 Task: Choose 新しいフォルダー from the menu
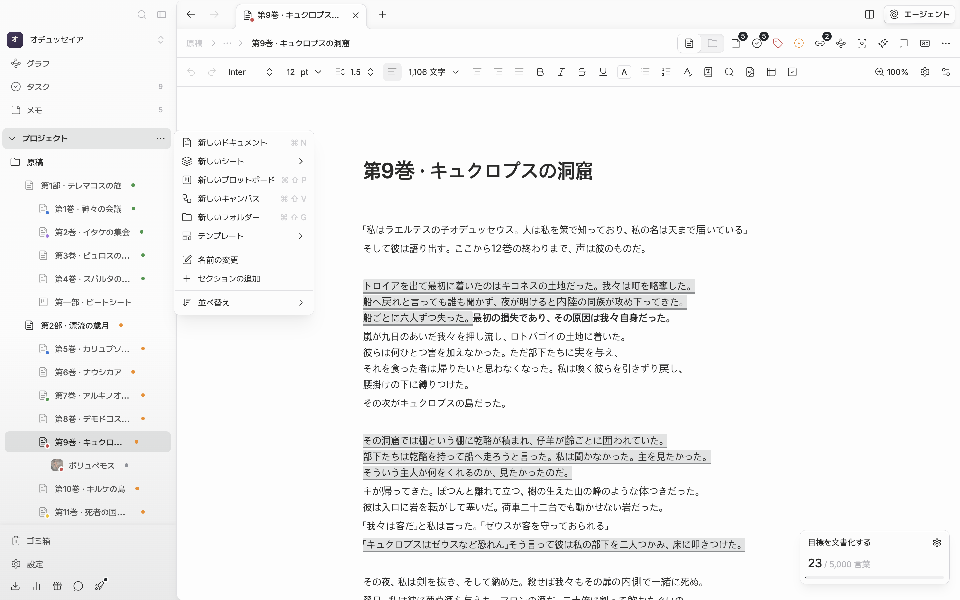[x=244, y=217]
